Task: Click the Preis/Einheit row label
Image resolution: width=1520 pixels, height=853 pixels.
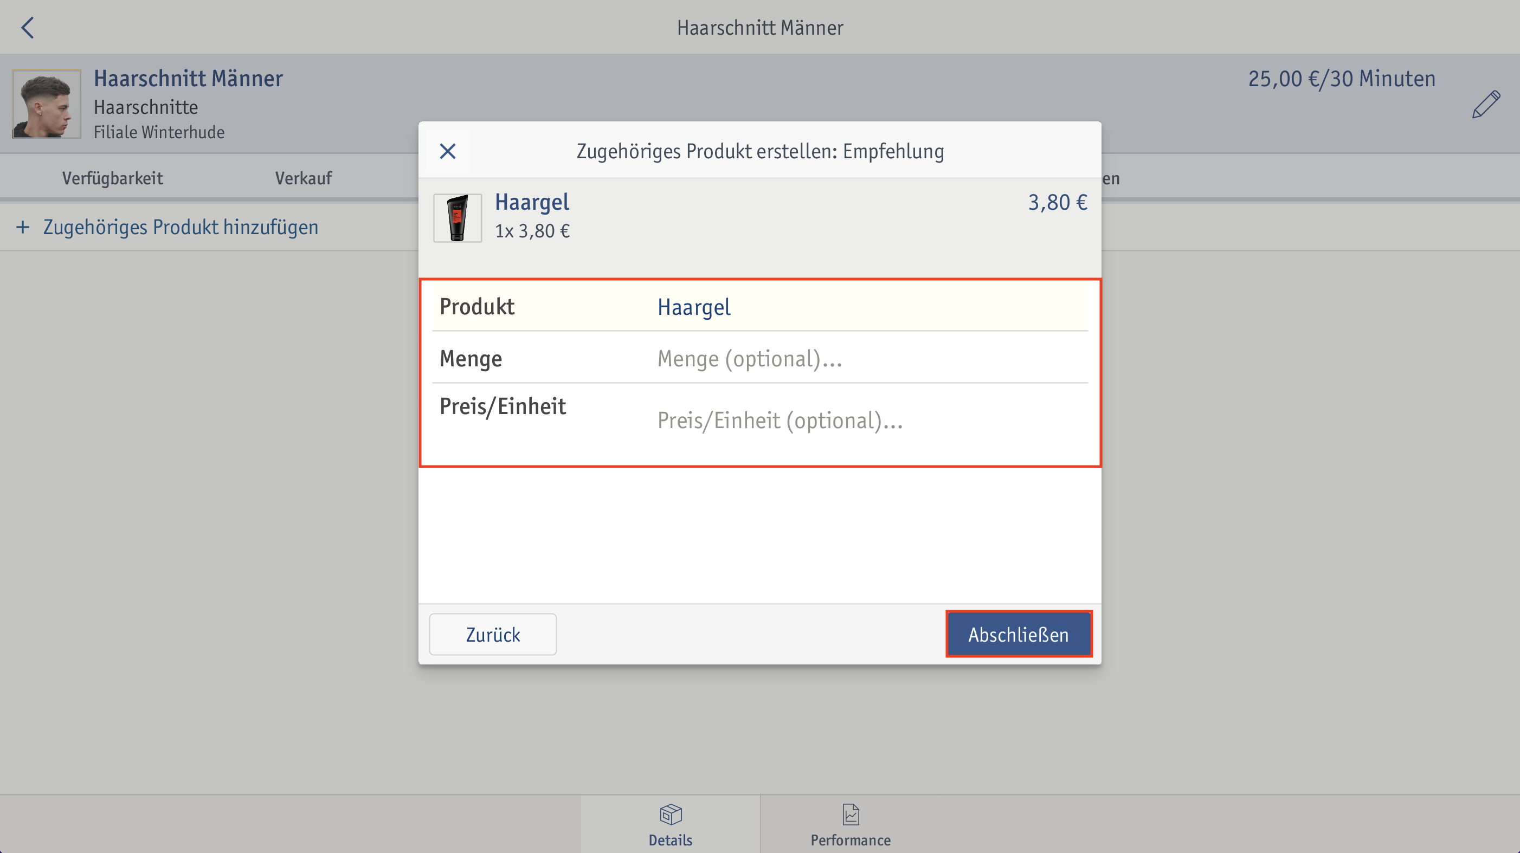Action: pyautogui.click(x=503, y=406)
